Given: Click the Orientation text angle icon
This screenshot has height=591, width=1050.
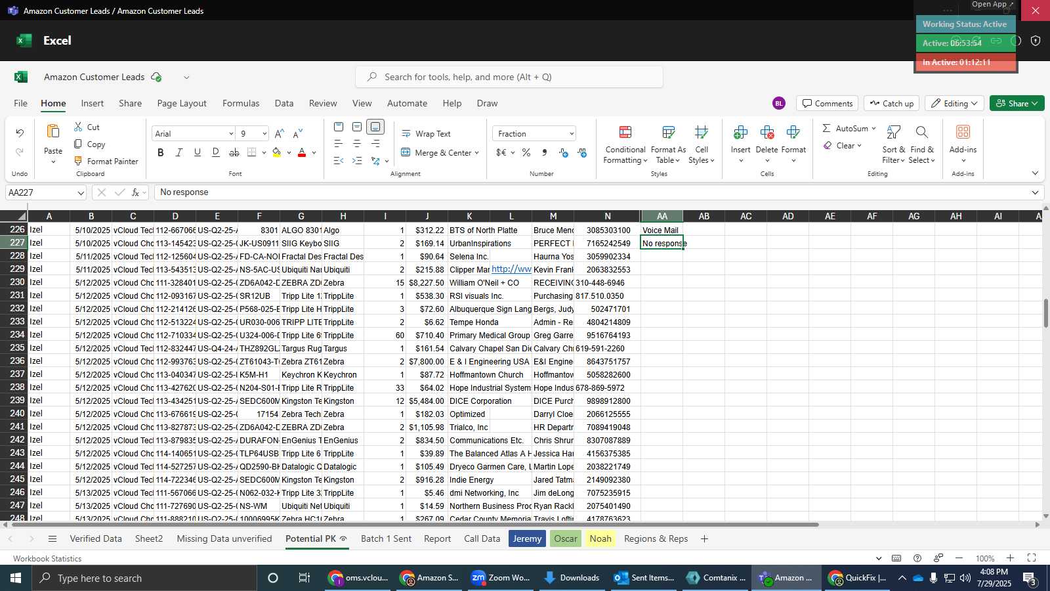Looking at the screenshot, I should 375,160.
